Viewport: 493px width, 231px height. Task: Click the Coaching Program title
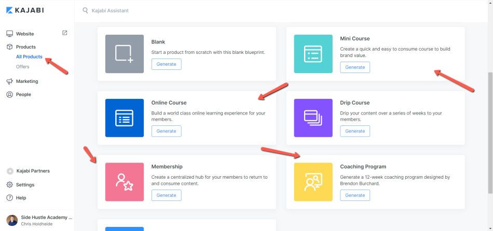(x=363, y=167)
